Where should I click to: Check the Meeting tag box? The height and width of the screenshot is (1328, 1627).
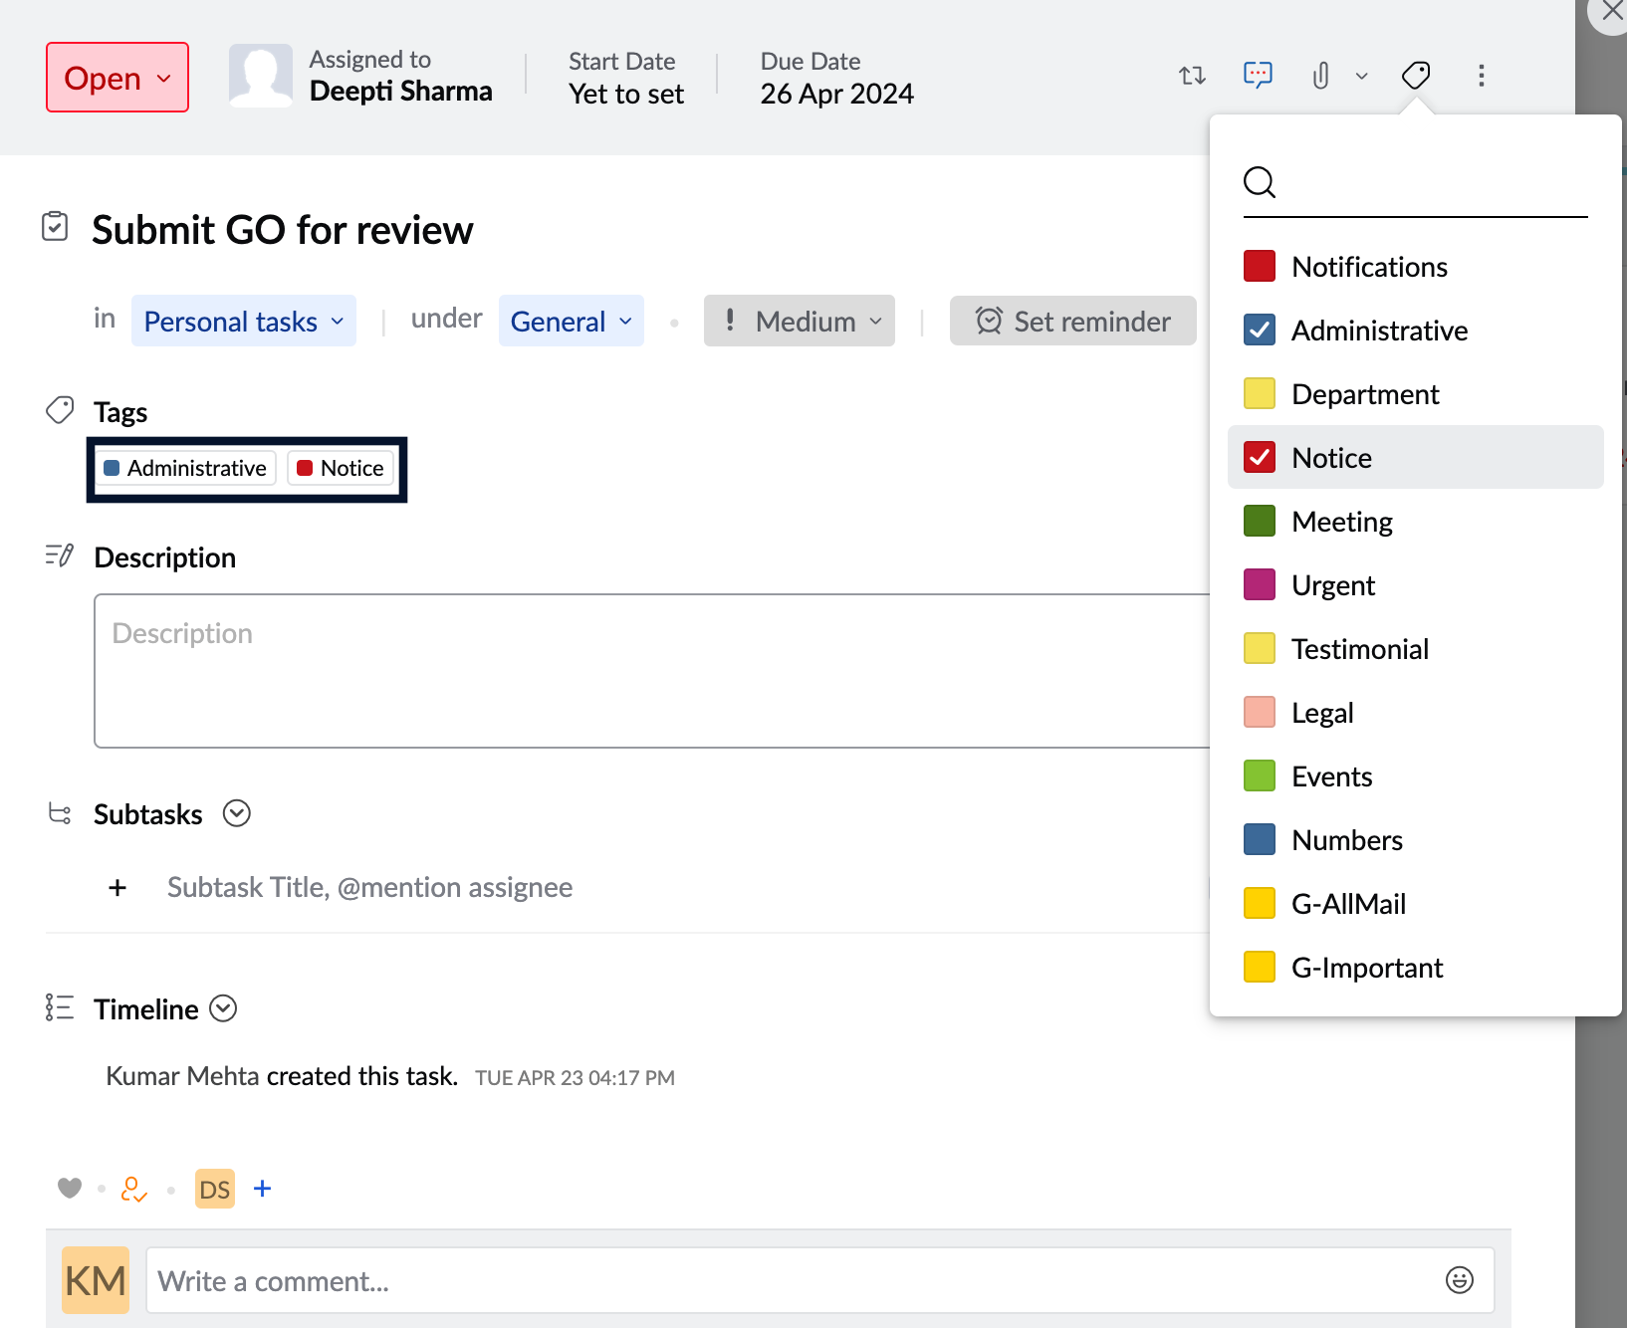coord(1260,521)
